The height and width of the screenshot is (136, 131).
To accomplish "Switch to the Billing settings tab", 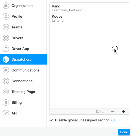I will click(23, 102).
